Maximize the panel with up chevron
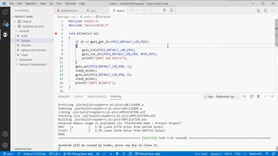The image size is (278, 156). (265, 96)
